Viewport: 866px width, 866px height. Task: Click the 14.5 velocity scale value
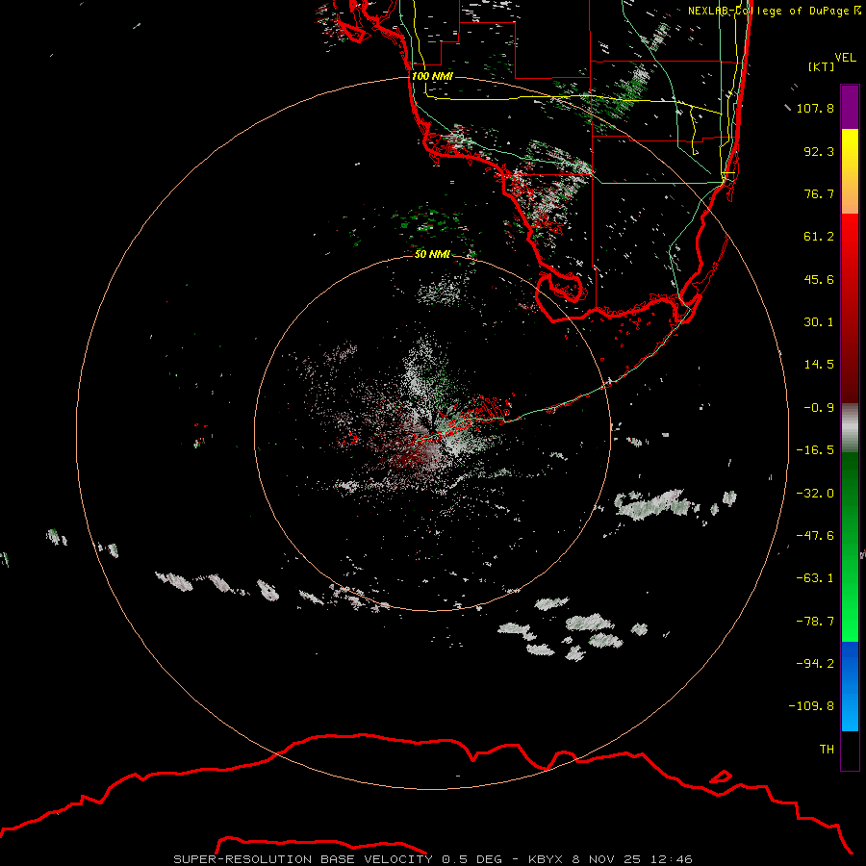coord(819,365)
